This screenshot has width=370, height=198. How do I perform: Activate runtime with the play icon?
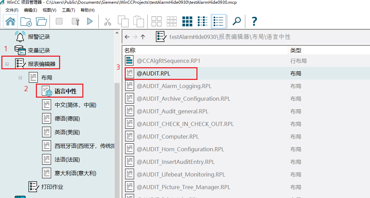[90, 21]
